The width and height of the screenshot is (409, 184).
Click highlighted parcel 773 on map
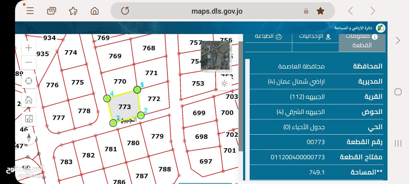pos(124,107)
